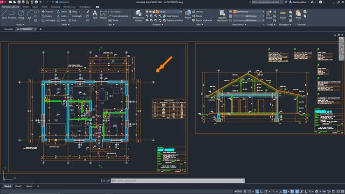345x194 pixels.
Task: Click the Utwórz block button
Action: [x=197, y=12]
